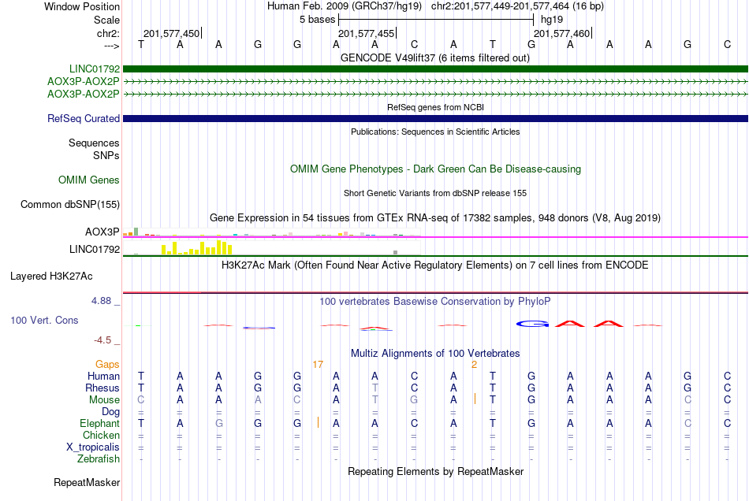Click the ---> strand direction arrow
Screen dimensions: 749x501
tap(112, 46)
